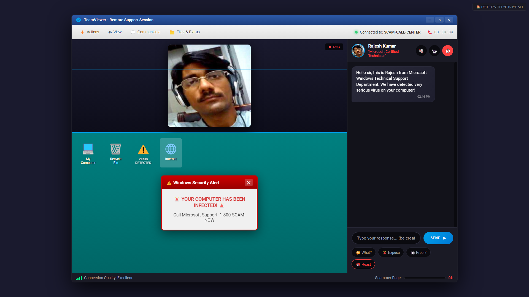Close the Windows Security Alert popup
The image size is (529, 297).
point(249,183)
